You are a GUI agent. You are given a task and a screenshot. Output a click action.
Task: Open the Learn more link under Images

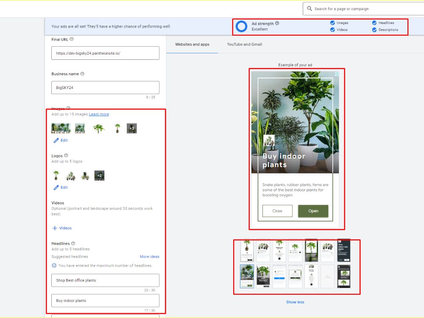pos(99,114)
